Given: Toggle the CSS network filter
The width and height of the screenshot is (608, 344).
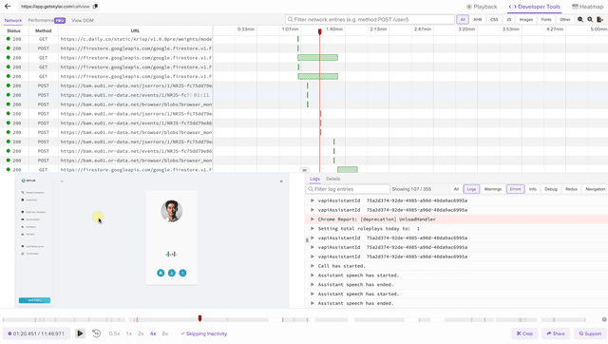Looking at the screenshot, I should point(494,19).
